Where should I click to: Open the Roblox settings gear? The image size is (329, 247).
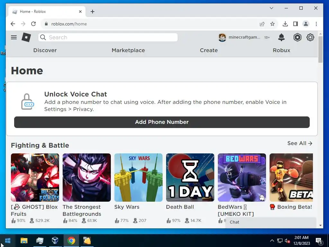click(310, 37)
